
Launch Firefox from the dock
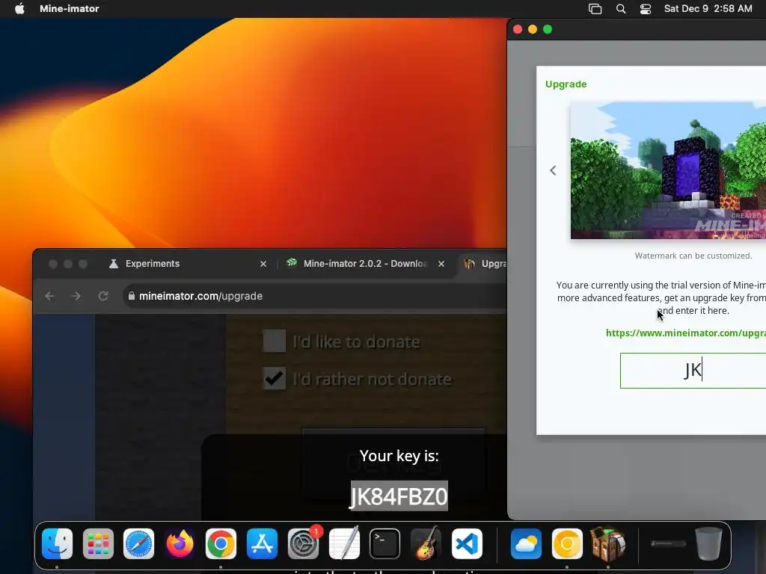pyautogui.click(x=180, y=543)
